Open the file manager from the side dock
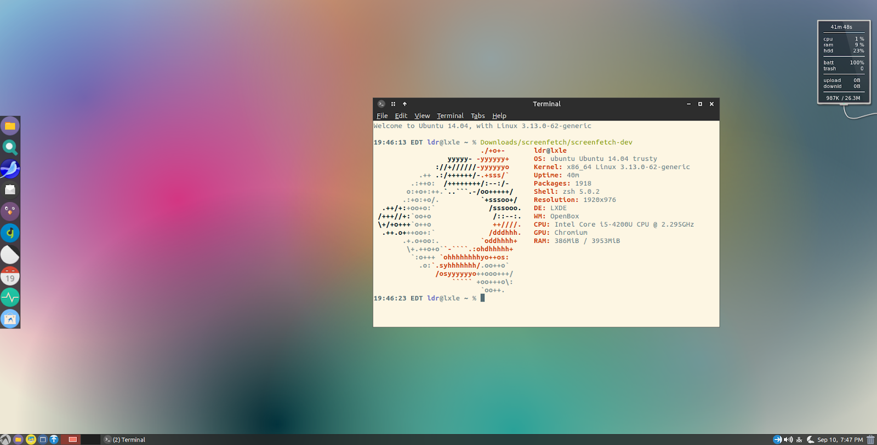Viewport: 877px width, 445px height. [10, 126]
